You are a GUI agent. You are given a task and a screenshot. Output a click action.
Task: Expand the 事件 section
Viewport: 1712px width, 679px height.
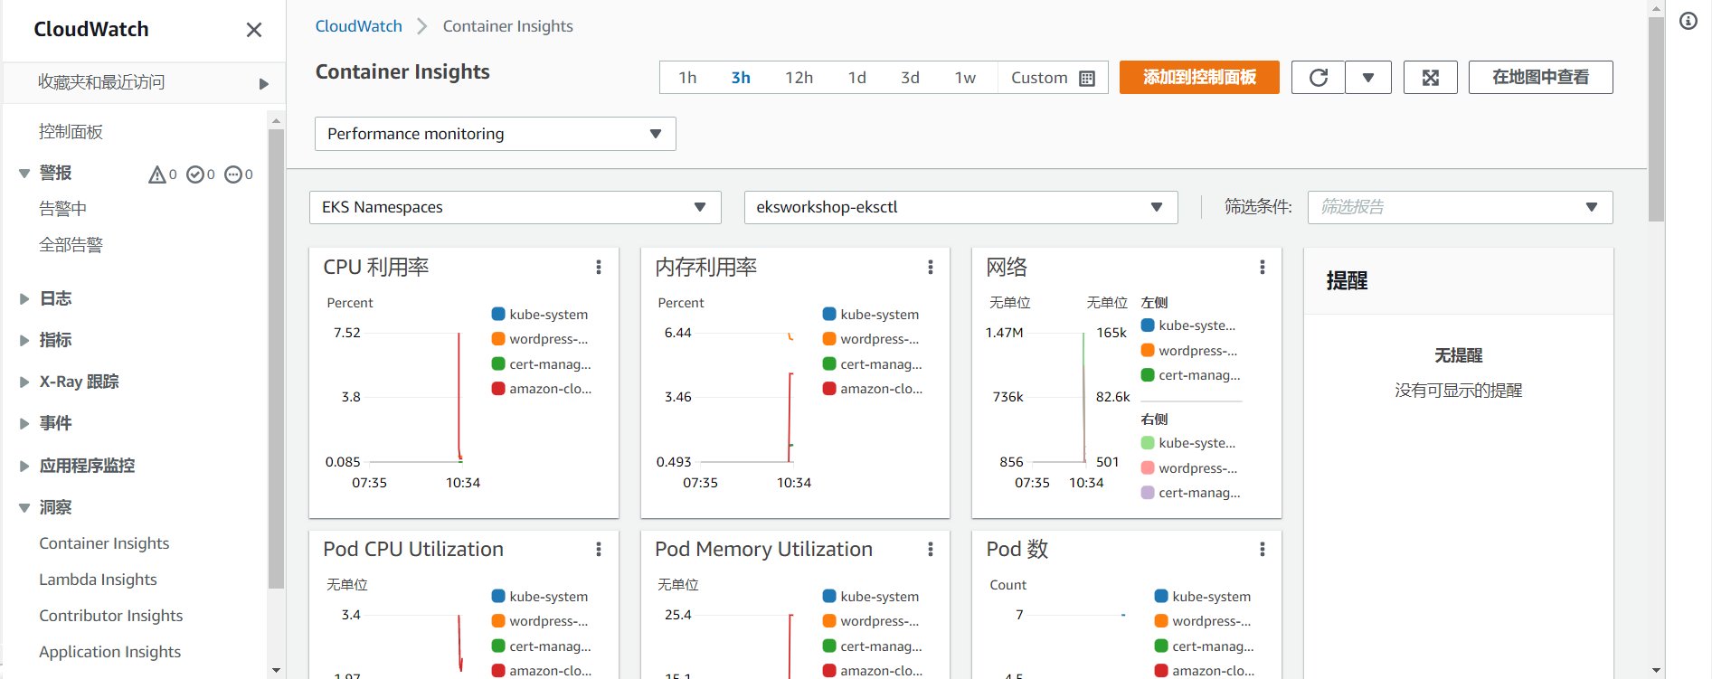pyautogui.click(x=24, y=423)
